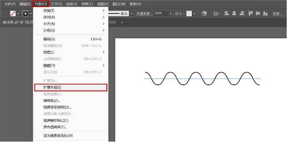Expand the 排列(A) submenu

point(71,17)
